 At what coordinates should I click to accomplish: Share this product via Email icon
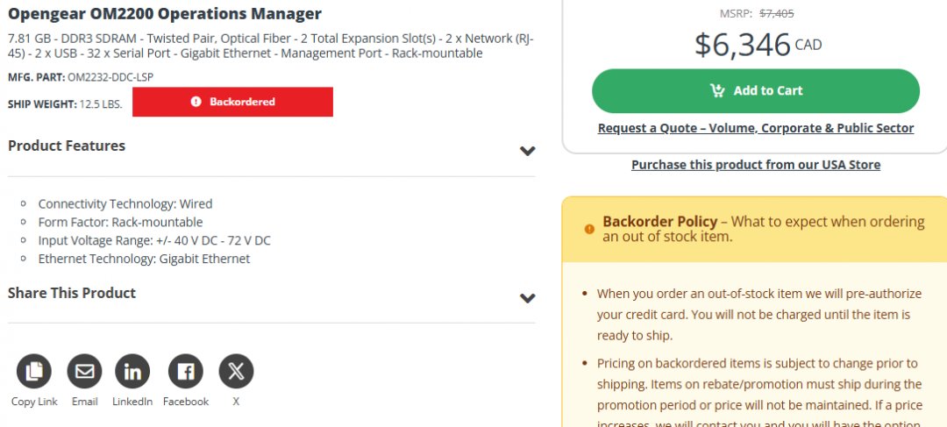[x=84, y=372]
